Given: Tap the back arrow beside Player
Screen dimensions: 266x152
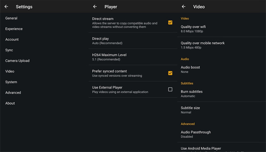Looking at the screenshot, I should pos(95,7).
